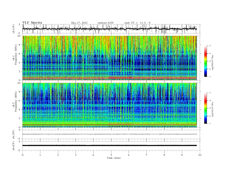The image size is (225, 174).
Task: Click time axis tick label "4"
Action: [93, 155]
